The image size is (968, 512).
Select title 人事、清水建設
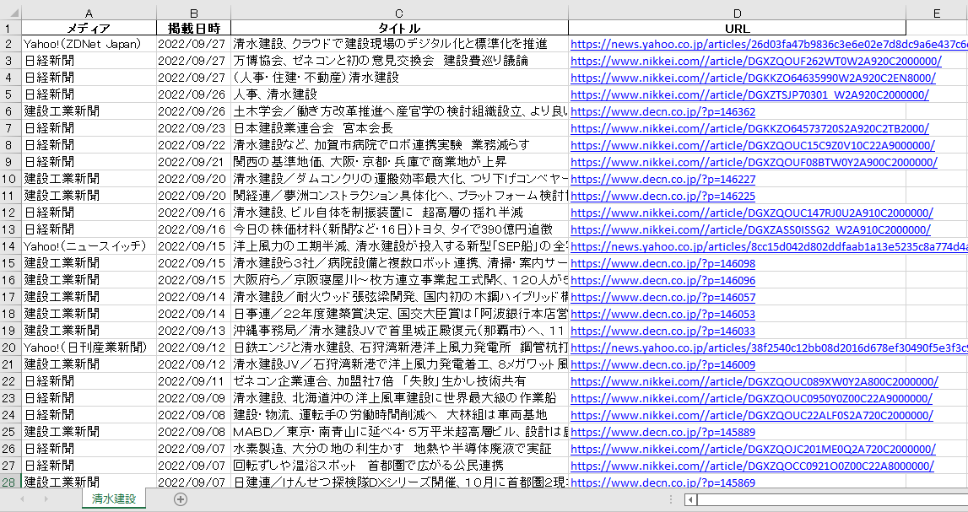pyautogui.click(x=399, y=95)
